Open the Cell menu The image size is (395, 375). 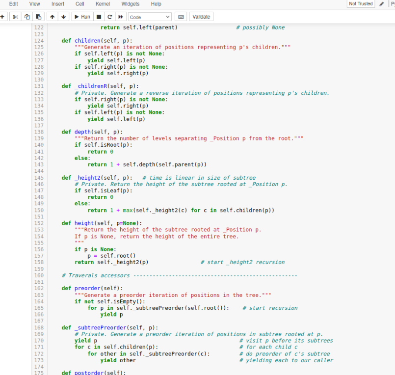pos(79,4)
